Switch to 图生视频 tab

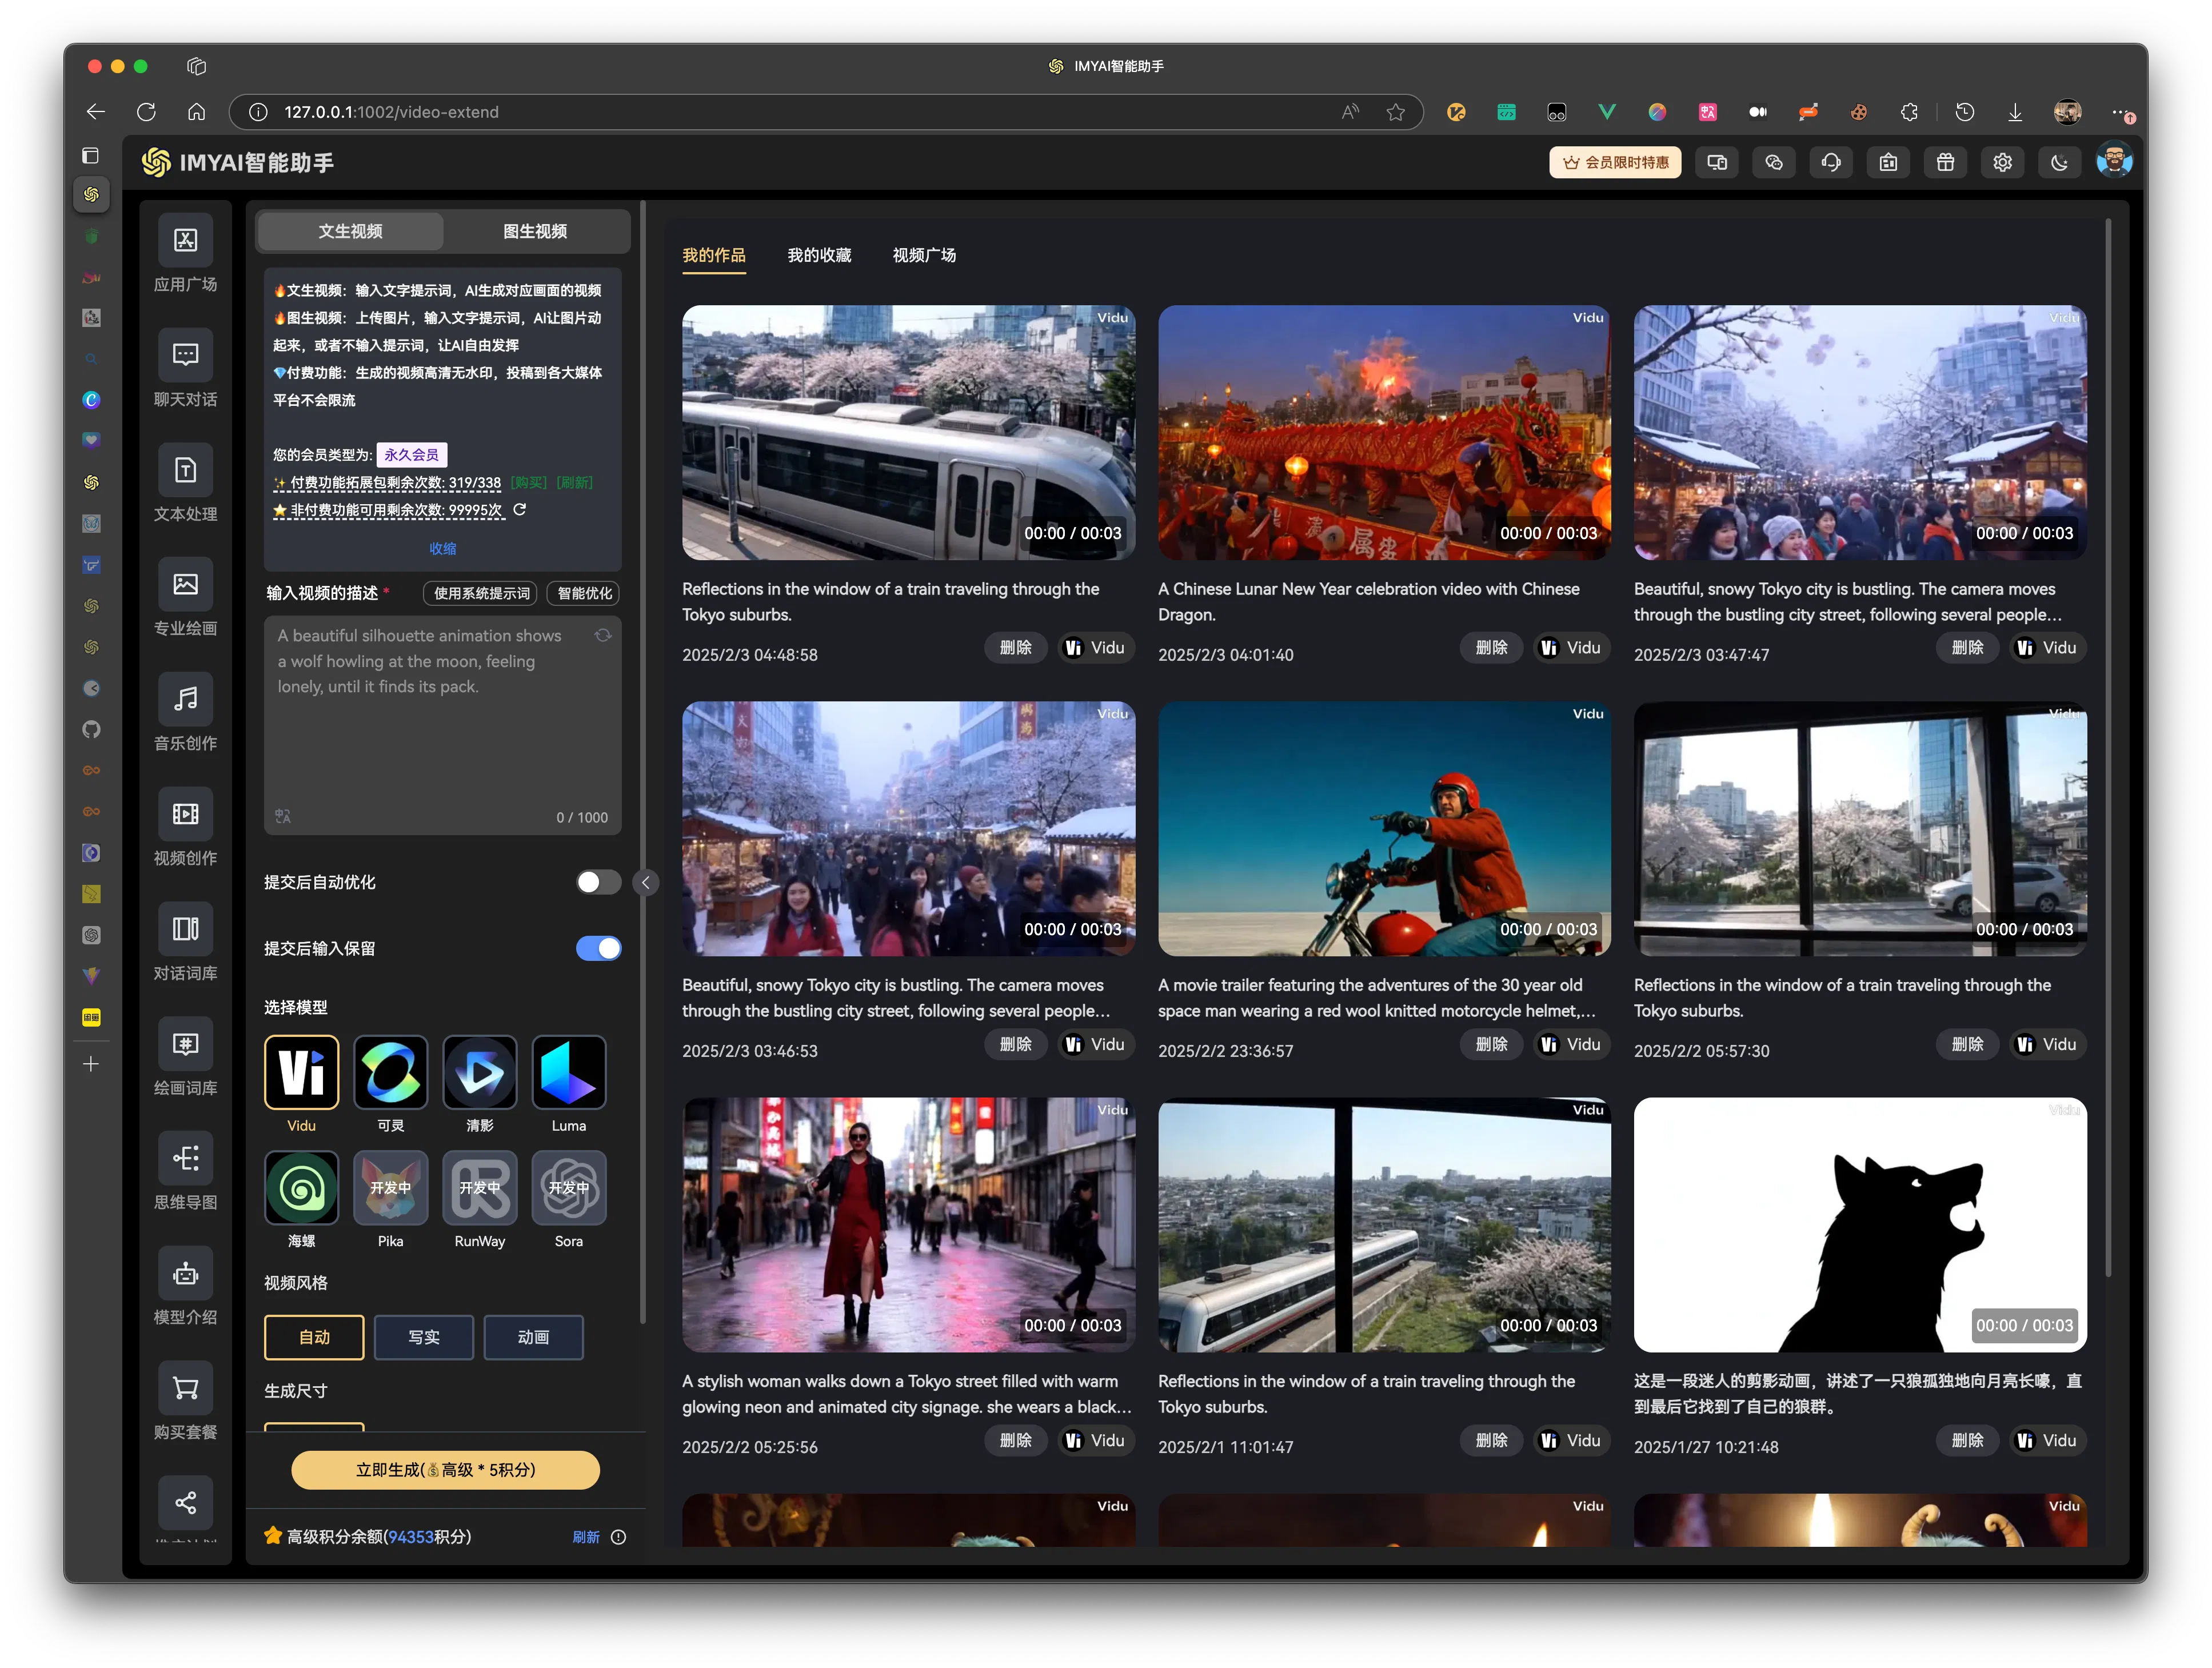[535, 231]
